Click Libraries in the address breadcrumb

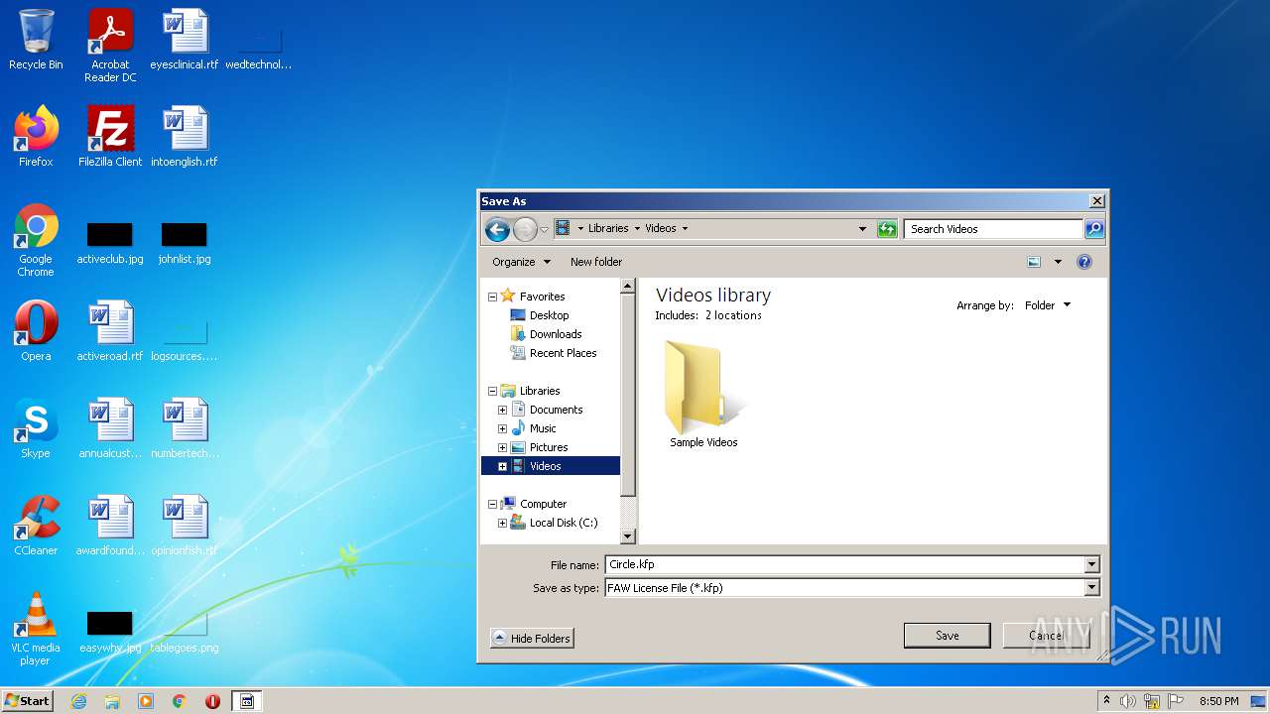[608, 228]
